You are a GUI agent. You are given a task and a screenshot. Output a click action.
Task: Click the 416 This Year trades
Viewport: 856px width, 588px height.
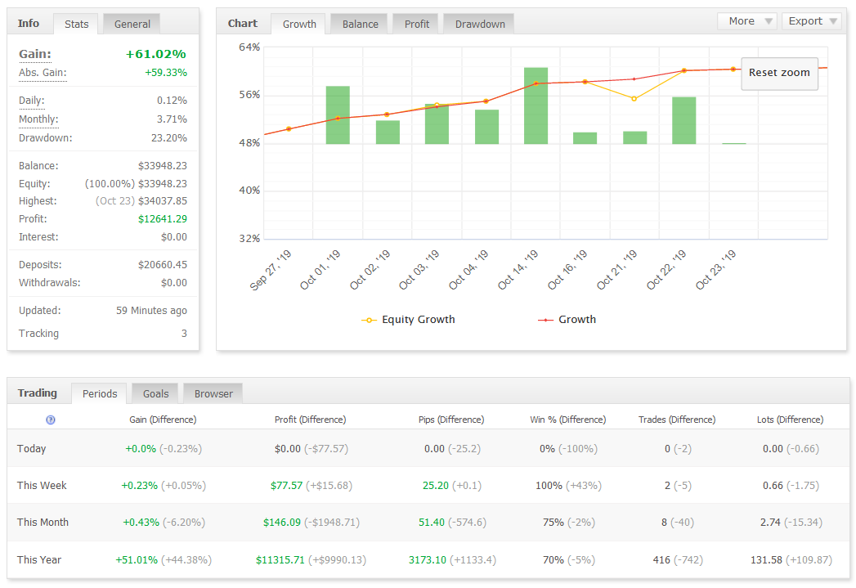pos(661,559)
